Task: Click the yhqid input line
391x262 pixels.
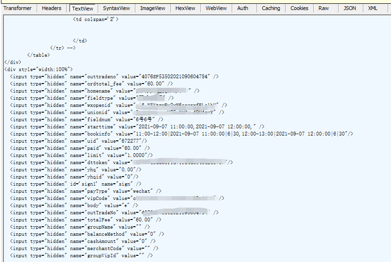Action: coord(74,177)
